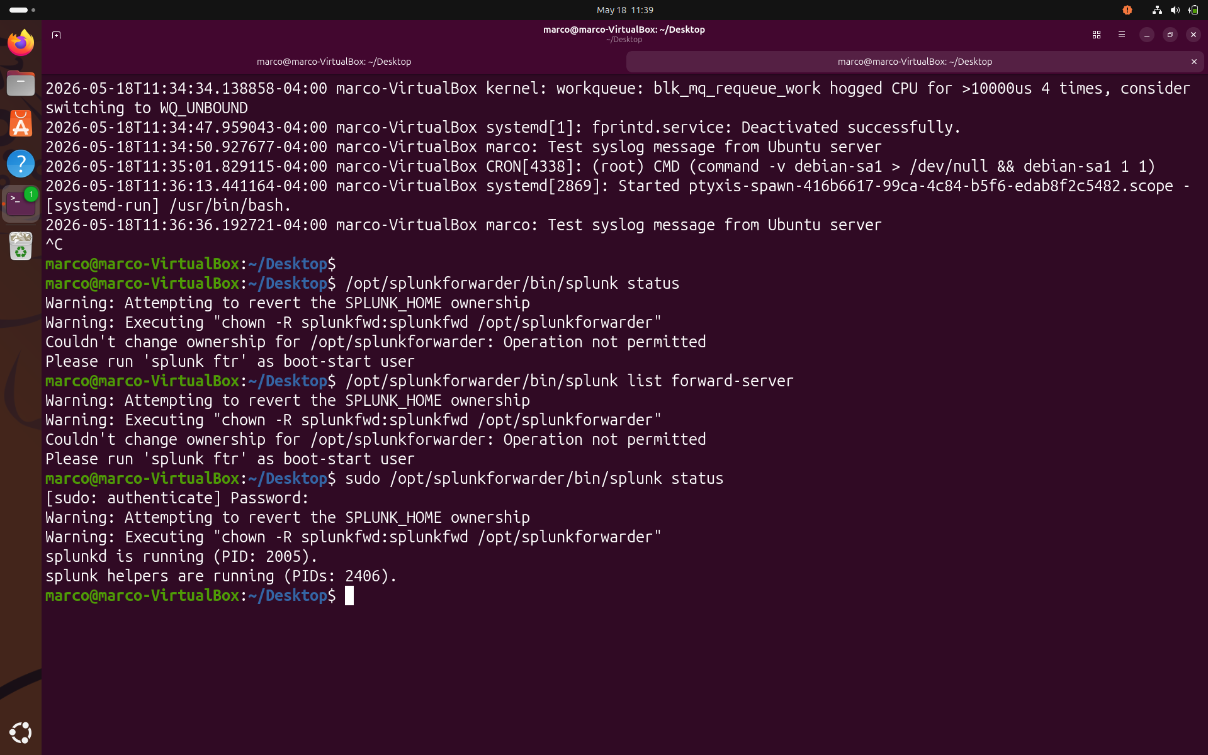Minimize the terminal window
Screen dimensions: 1208x755
point(1147,35)
